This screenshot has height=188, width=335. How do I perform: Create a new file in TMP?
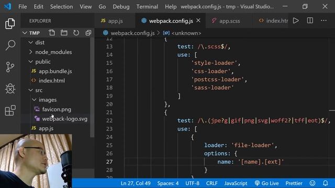(51, 33)
